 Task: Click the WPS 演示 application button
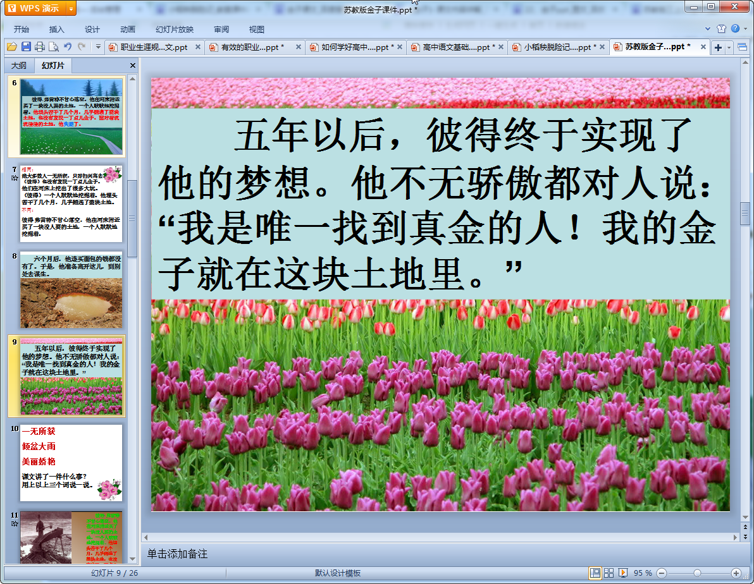tap(36, 9)
